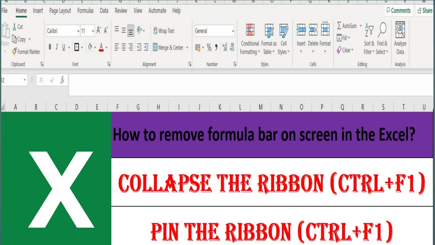The image size is (435, 245).
Task: Select the Format Painter tool
Action: point(26,52)
